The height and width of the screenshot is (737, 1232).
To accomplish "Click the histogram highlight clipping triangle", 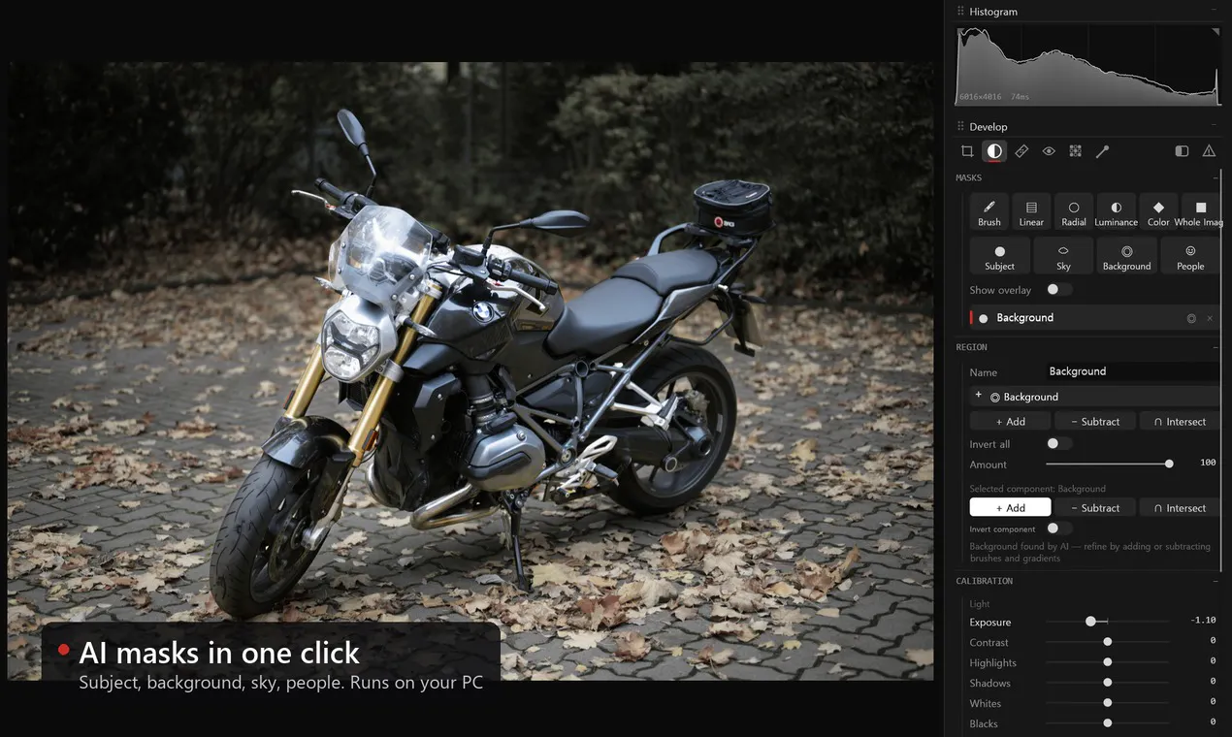I will (x=1215, y=33).
